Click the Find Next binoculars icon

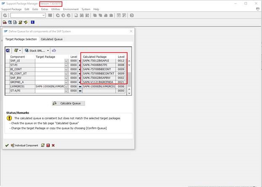87,16
